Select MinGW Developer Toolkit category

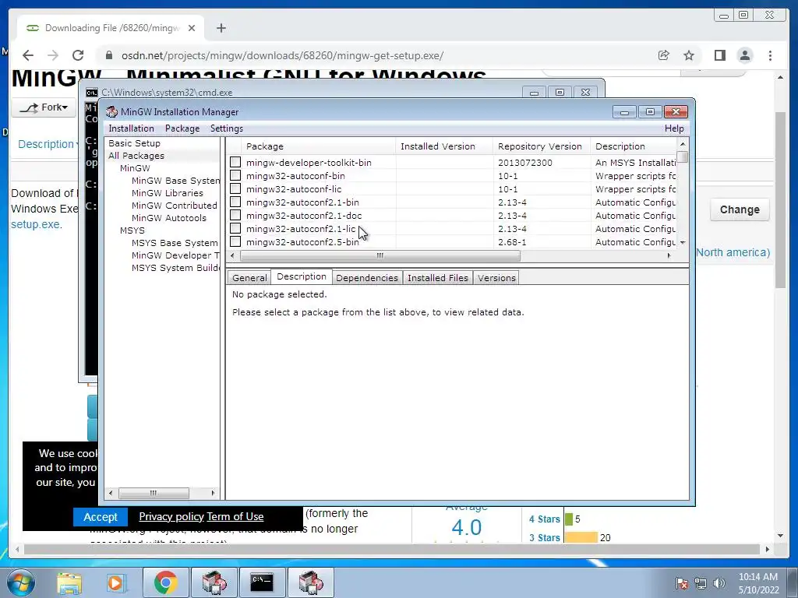(x=175, y=255)
